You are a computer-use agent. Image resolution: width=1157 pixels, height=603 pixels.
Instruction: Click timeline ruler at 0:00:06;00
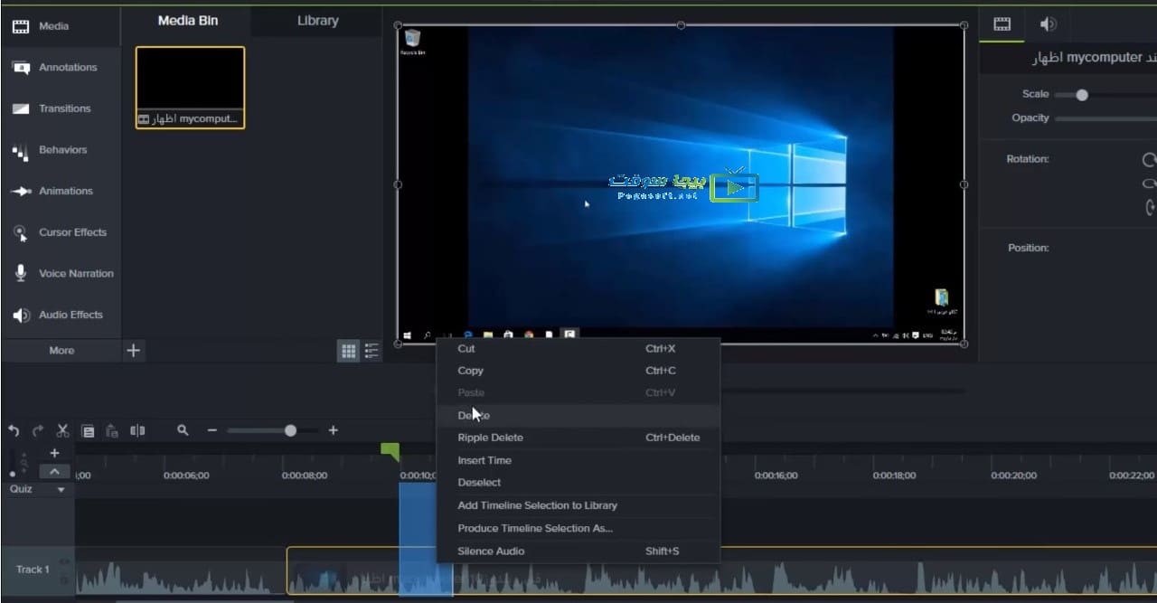pyautogui.click(x=186, y=475)
